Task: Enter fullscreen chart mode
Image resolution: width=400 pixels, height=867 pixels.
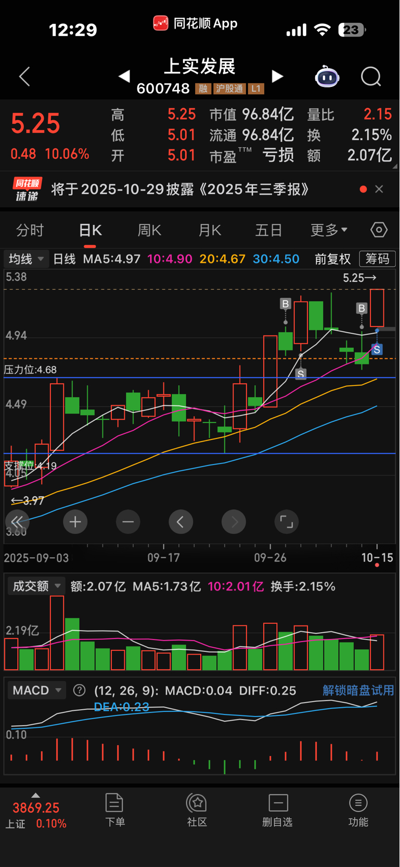Action: pos(287,522)
